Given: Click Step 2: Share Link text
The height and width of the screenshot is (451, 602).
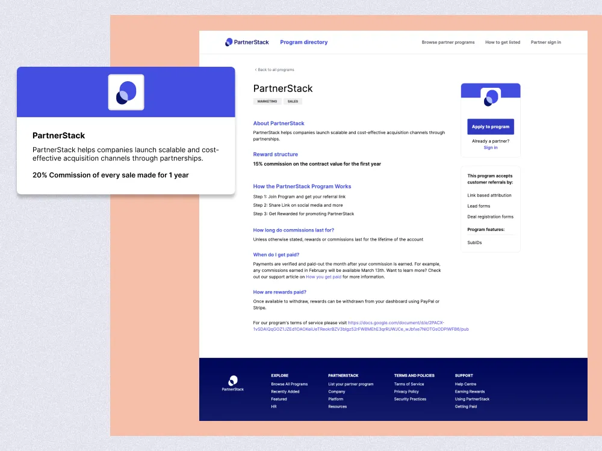Looking at the screenshot, I should click(x=297, y=205).
